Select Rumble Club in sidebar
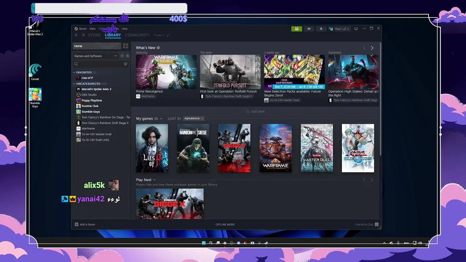The width and height of the screenshot is (466, 262). [x=90, y=106]
